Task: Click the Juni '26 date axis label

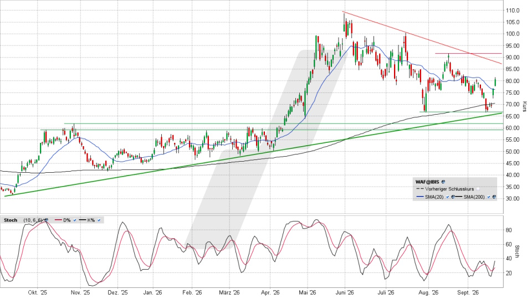Action: point(344,292)
